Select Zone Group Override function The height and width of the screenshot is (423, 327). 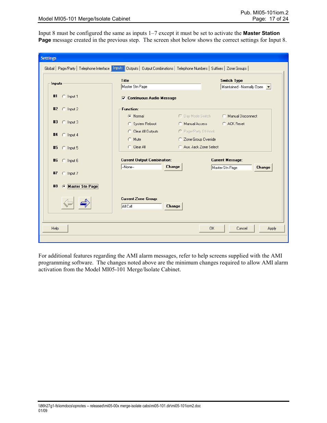(x=180, y=139)
